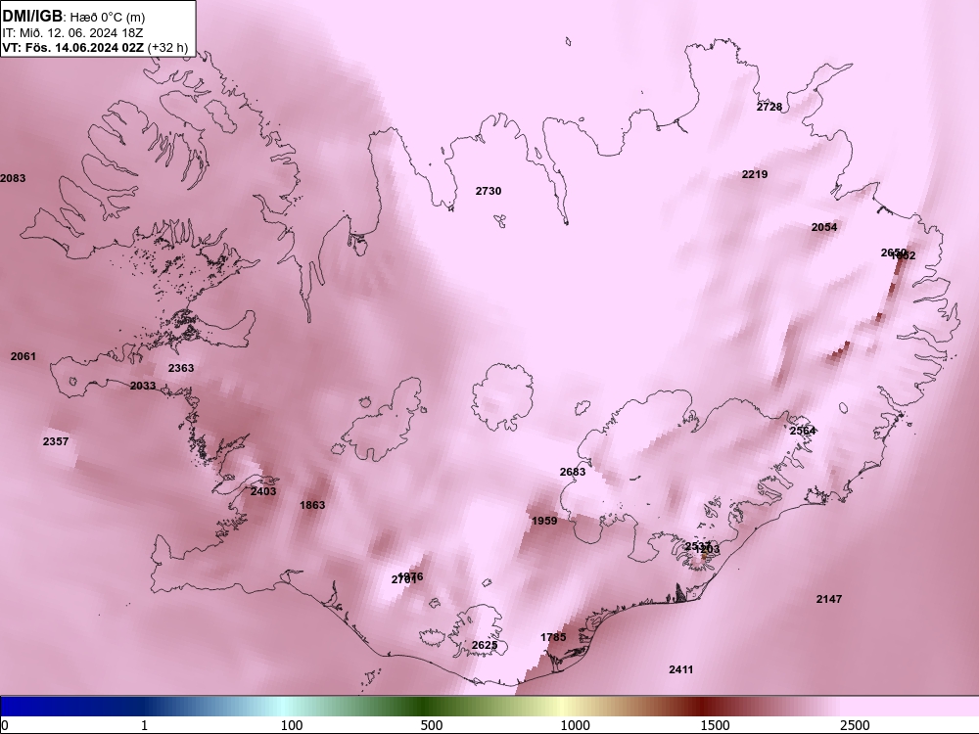Click the 2564 label in the southeast
This screenshot has height=734, width=979.
pos(803,431)
